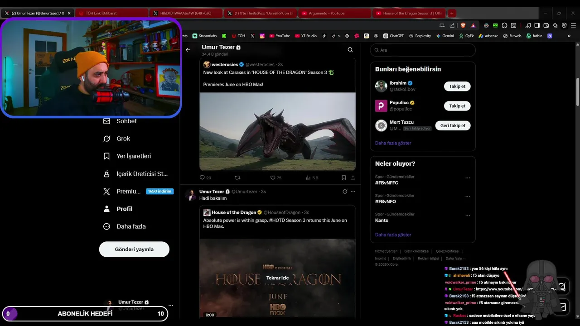The height and width of the screenshot is (326, 580).
Task: Repost the westerosies Caraxes post
Action: 237,178
